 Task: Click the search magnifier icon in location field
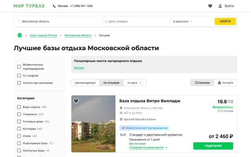(x=19, y=21)
